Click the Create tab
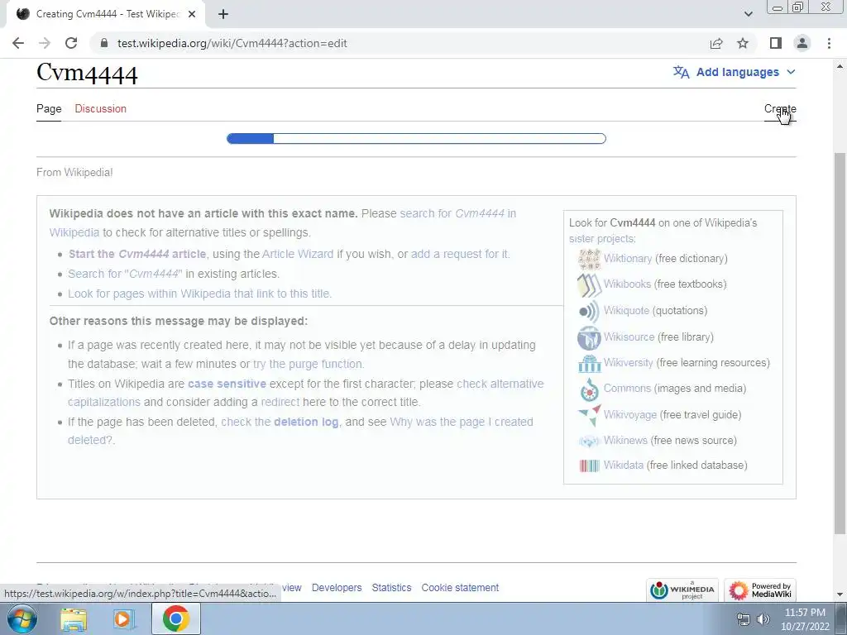 tap(780, 108)
